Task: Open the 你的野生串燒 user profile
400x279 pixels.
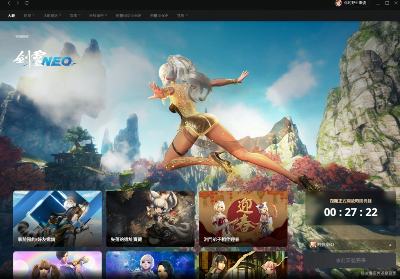Action: click(x=352, y=3)
